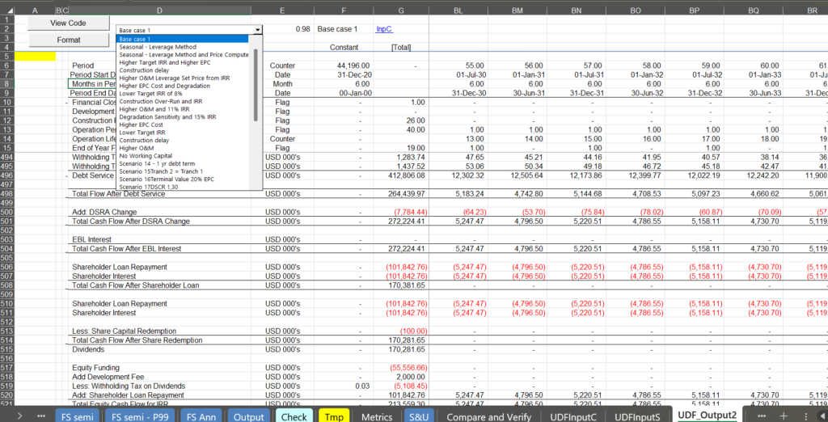Switch to the UDFInputC tab
This screenshot has width=828, height=422.
point(573,416)
